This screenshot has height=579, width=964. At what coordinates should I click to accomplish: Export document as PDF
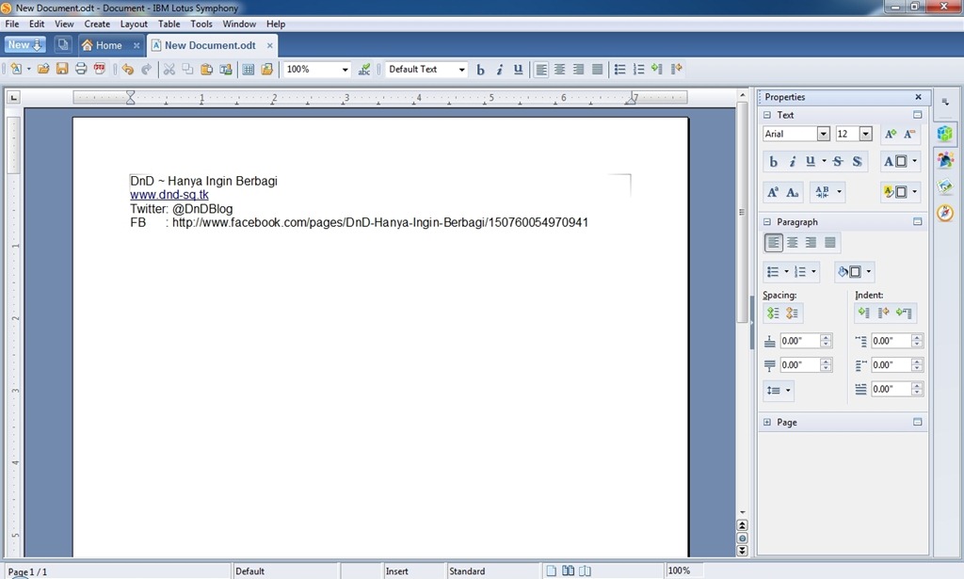[100, 69]
